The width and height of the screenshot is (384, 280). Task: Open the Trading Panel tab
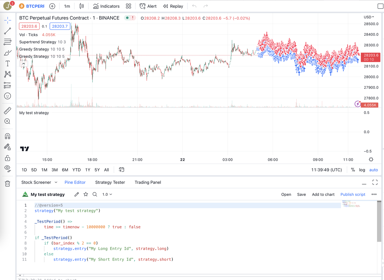point(148,182)
